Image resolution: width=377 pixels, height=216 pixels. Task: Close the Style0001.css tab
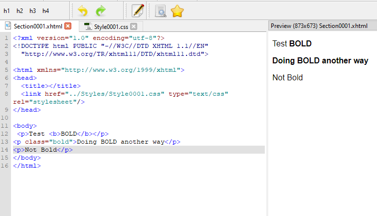pyautogui.click(x=134, y=26)
